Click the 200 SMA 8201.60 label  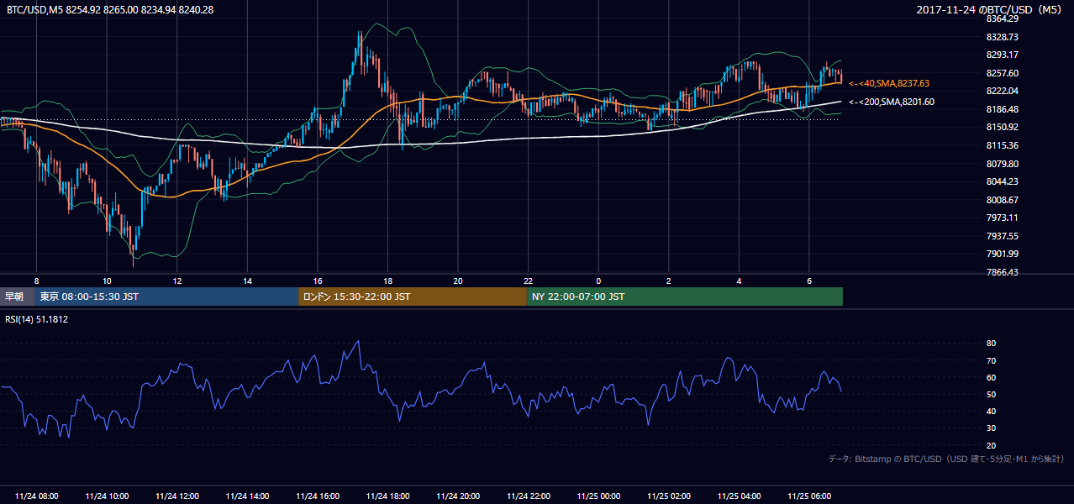click(892, 102)
